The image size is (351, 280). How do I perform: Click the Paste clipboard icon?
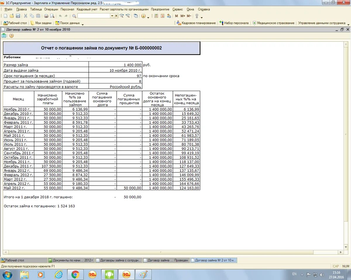[38, 16]
